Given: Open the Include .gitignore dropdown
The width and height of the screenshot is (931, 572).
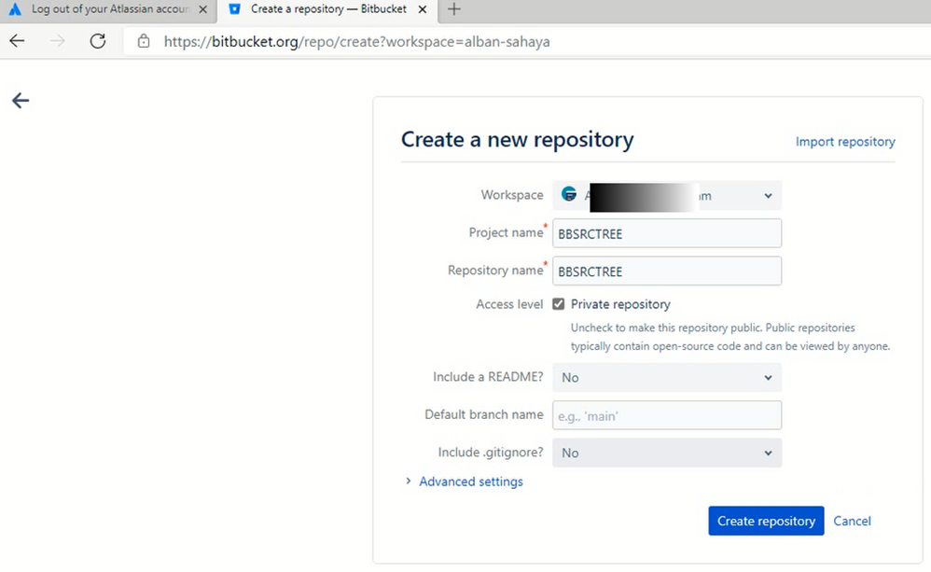Looking at the screenshot, I should [x=667, y=453].
